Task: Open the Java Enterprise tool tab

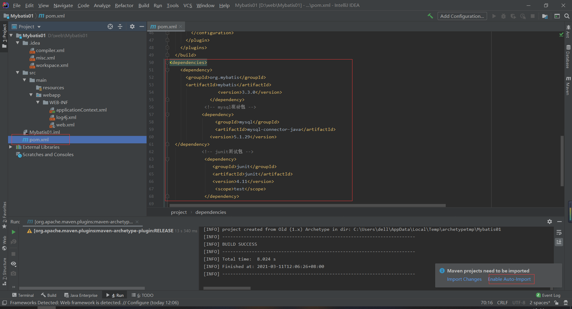Action: pos(81,295)
